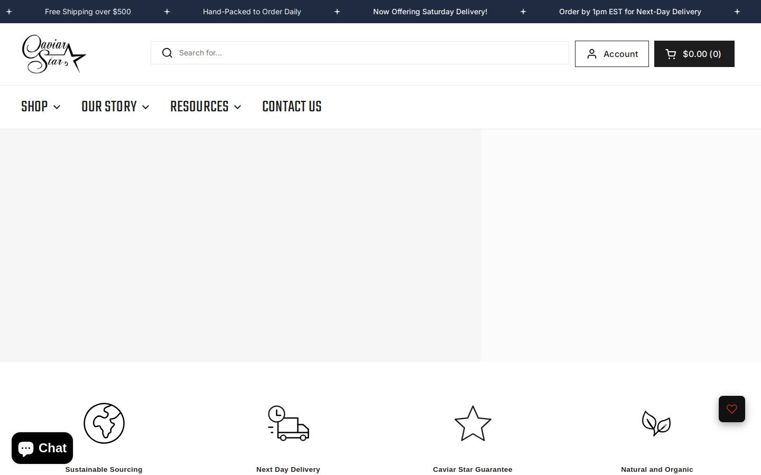Click "Hand-Packed to Order Daily" announcement

click(x=252, y=12)
